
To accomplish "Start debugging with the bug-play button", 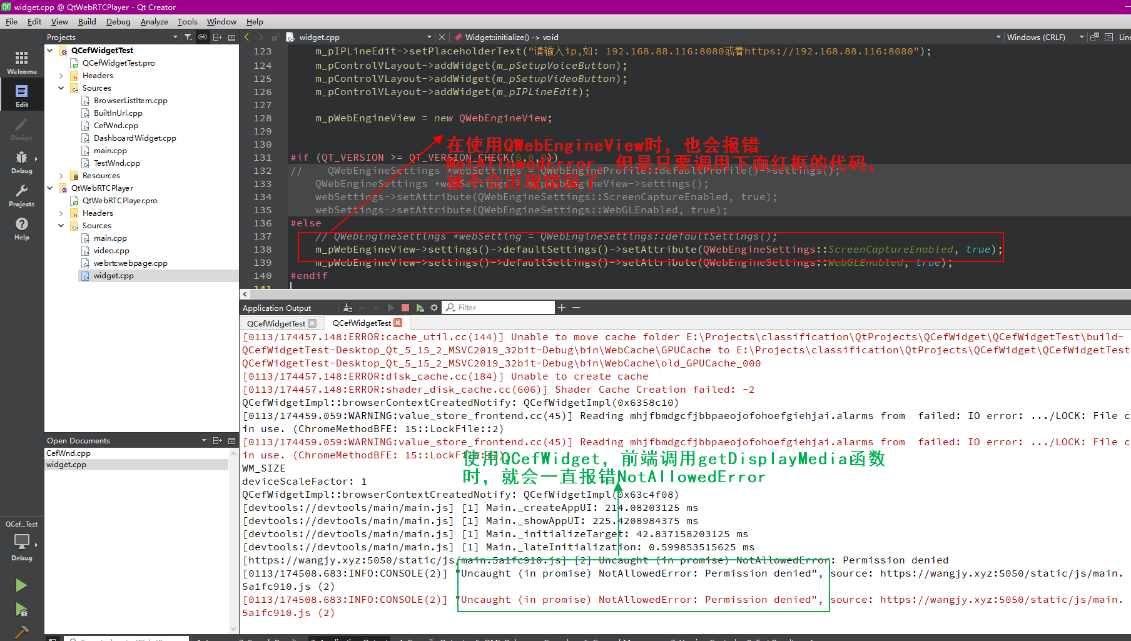I will point(21,610).
